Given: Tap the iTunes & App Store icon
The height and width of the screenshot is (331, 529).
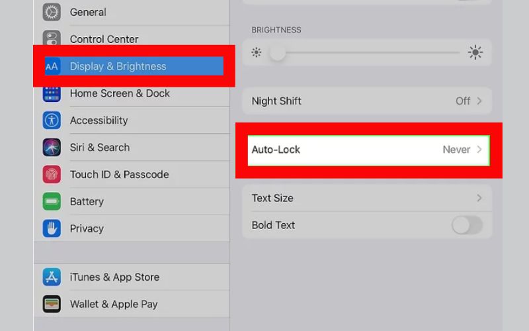Looking at the screenshot, I should pos(52,277).
